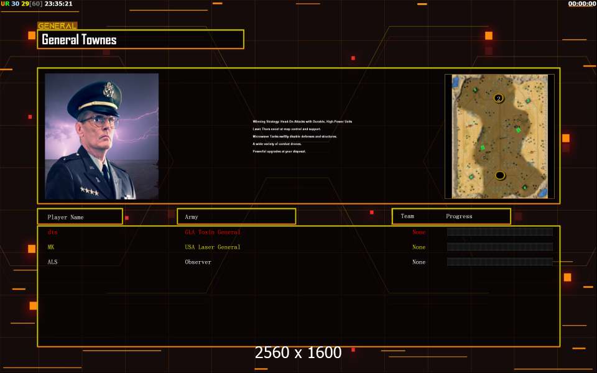The height and width of the screenshot is (373, 597).
Task: Click the '00:00:00' timer readout
Action: tap(582, 4)
